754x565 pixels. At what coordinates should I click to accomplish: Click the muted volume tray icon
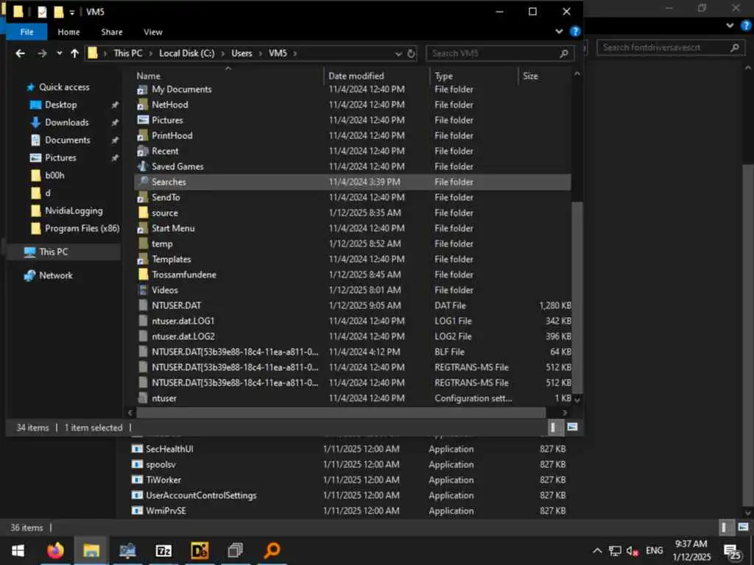click(632, 551)
